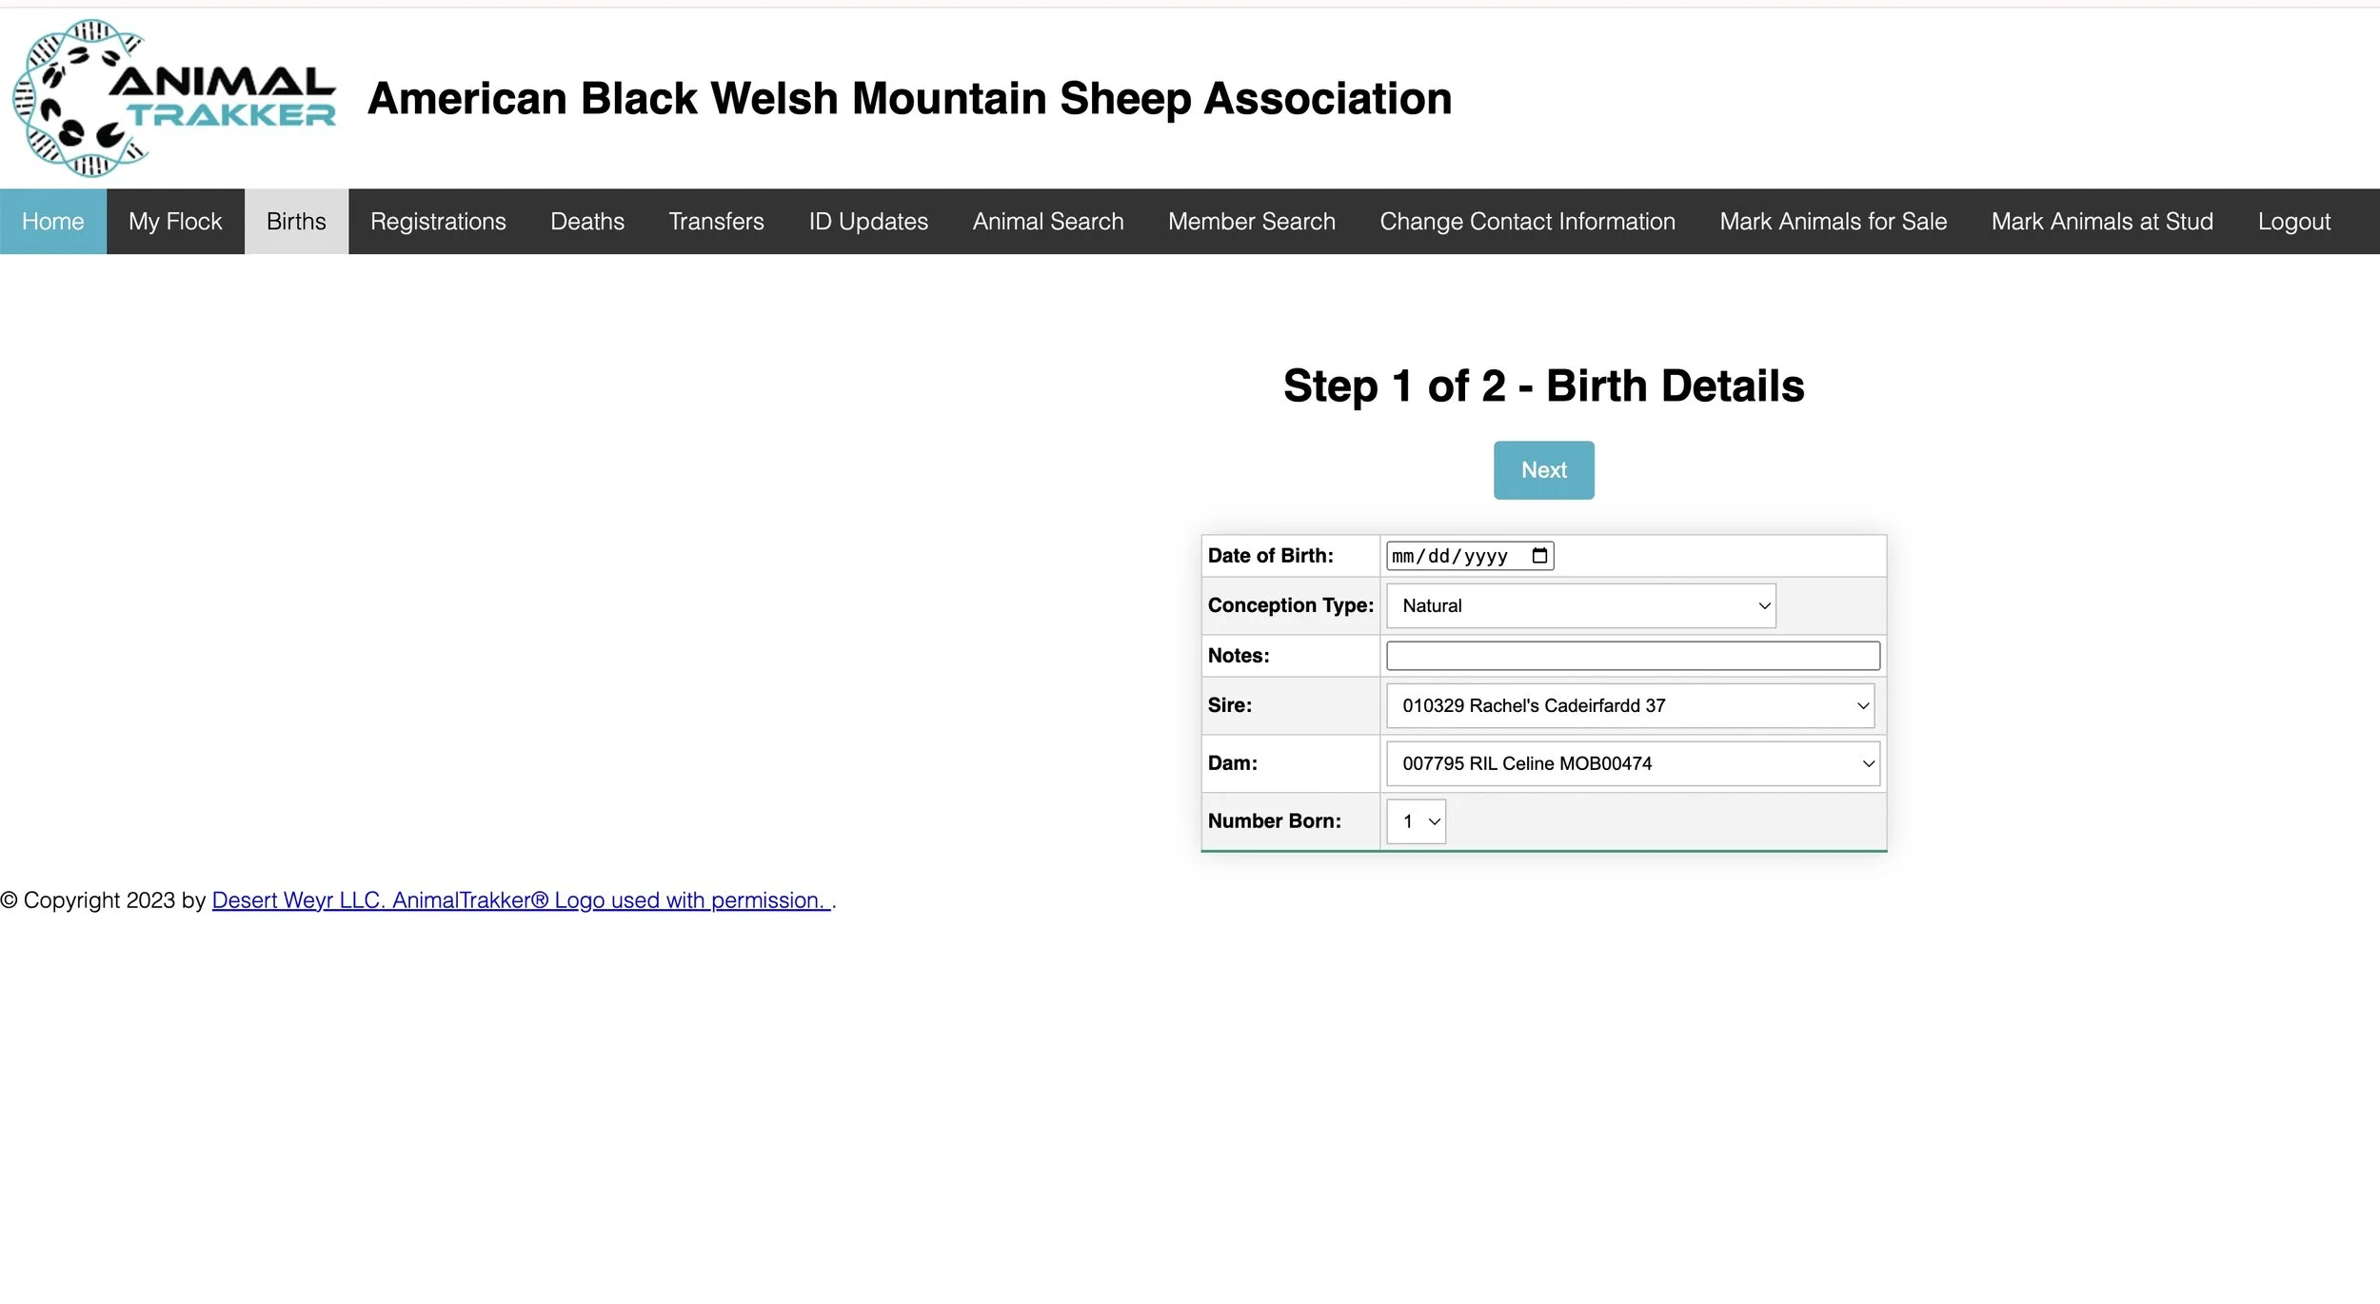Click into the Notes text field
The image size is (2380, 1304).
point(1633,656)
